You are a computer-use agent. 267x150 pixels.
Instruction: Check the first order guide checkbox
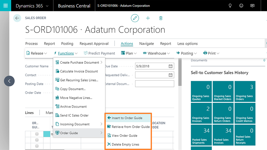37,134
